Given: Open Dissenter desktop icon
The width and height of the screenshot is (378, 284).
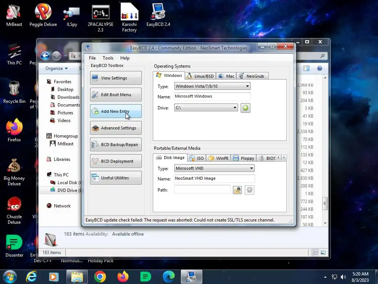Looking at the screenshot, I should [x=14, y=246].
